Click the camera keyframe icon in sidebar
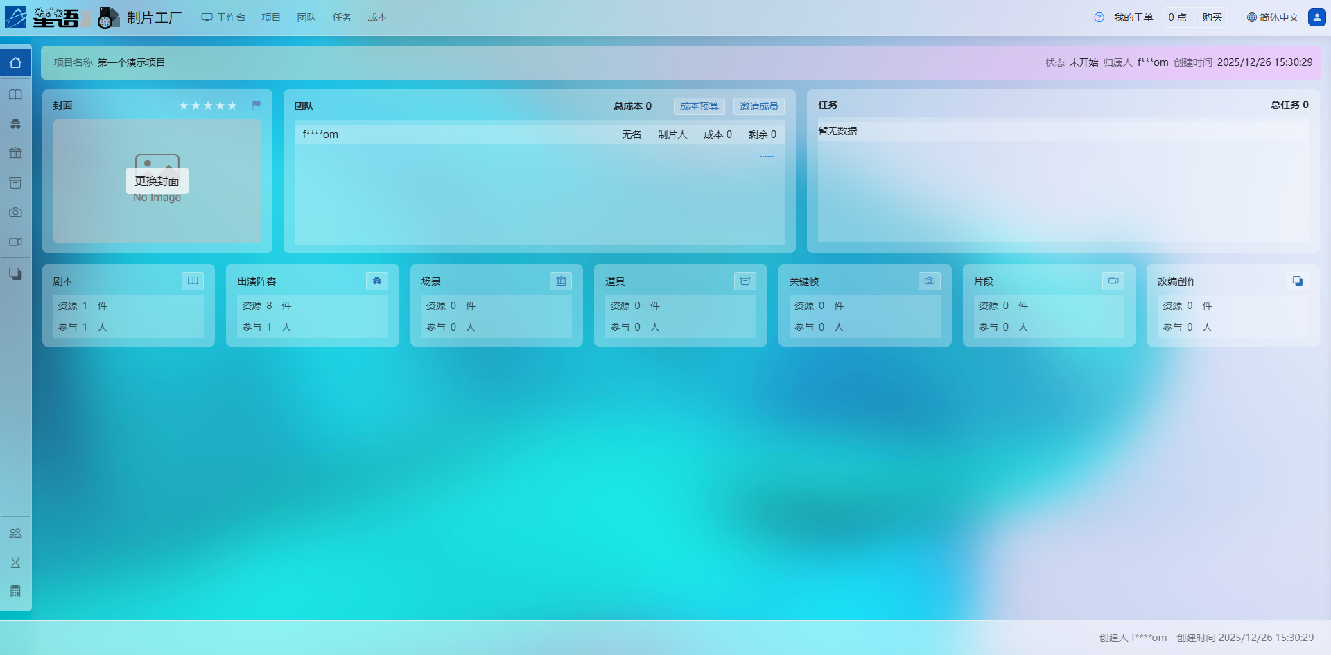 pos(15,212)
